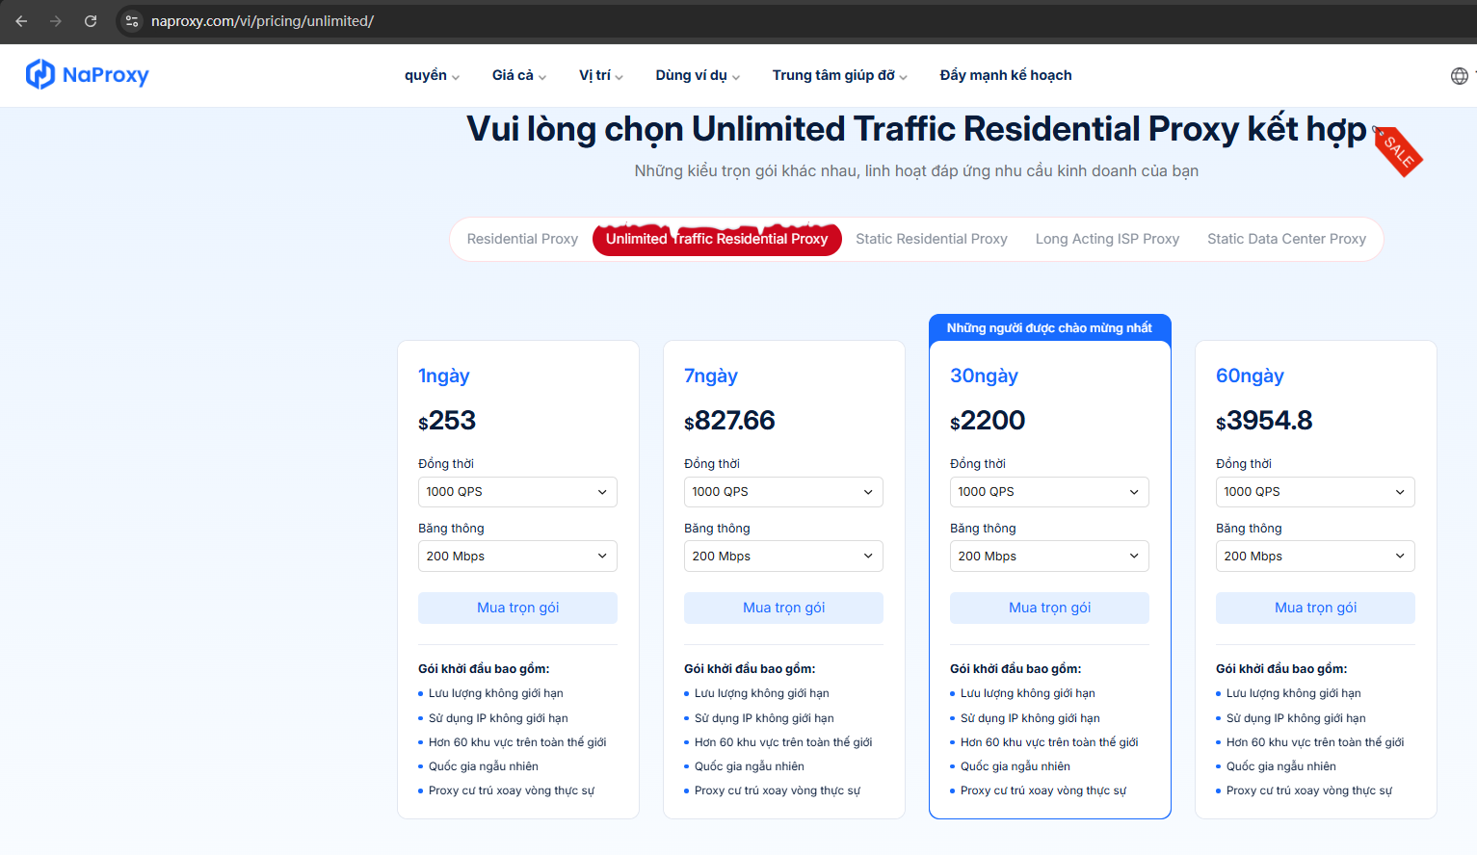This screenshot has width=1477, height=855.
Task: Click the $253 price
Action: [447, 421]
